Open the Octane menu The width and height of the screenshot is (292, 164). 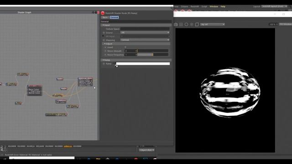tap(184, 6)
